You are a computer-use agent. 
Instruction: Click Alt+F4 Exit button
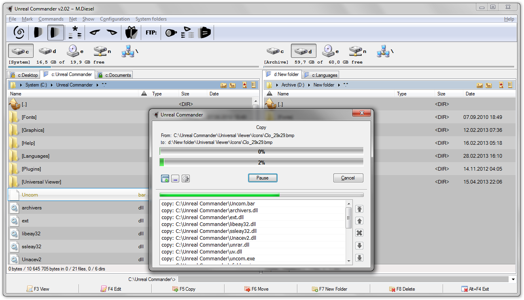475,289
